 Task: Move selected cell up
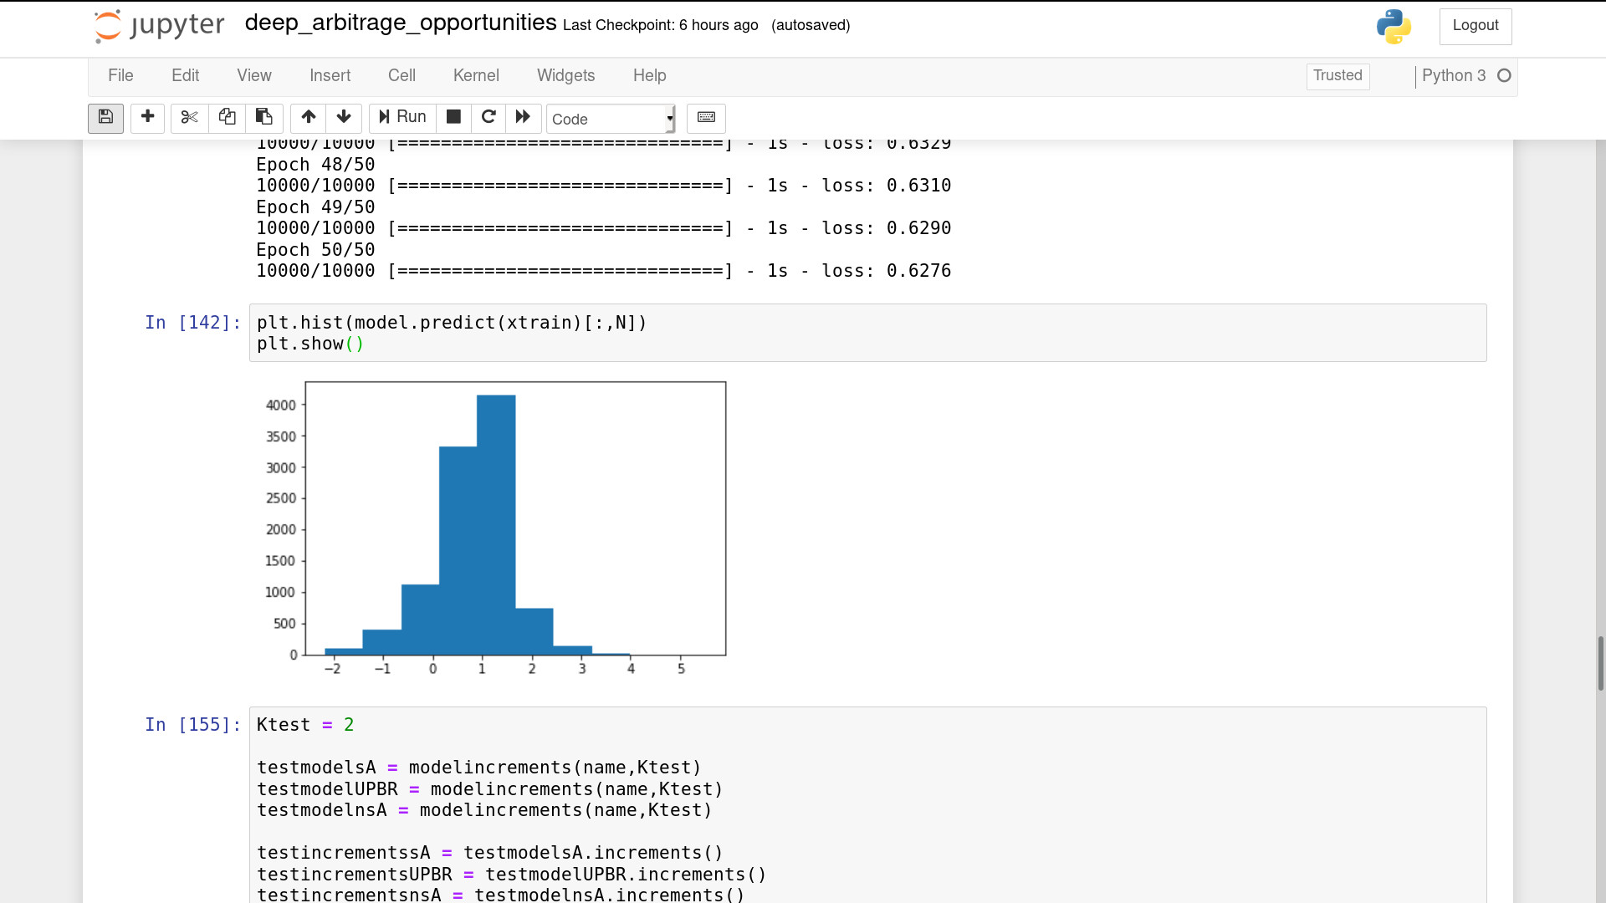coord(309,118)
